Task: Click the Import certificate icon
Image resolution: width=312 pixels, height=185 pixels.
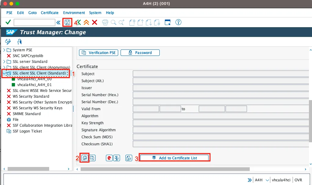Action: [85, 158]
